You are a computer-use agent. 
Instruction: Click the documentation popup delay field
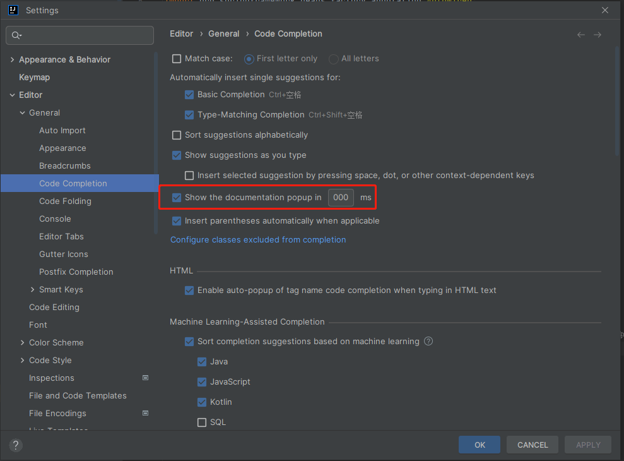click(x=341, y=198)
